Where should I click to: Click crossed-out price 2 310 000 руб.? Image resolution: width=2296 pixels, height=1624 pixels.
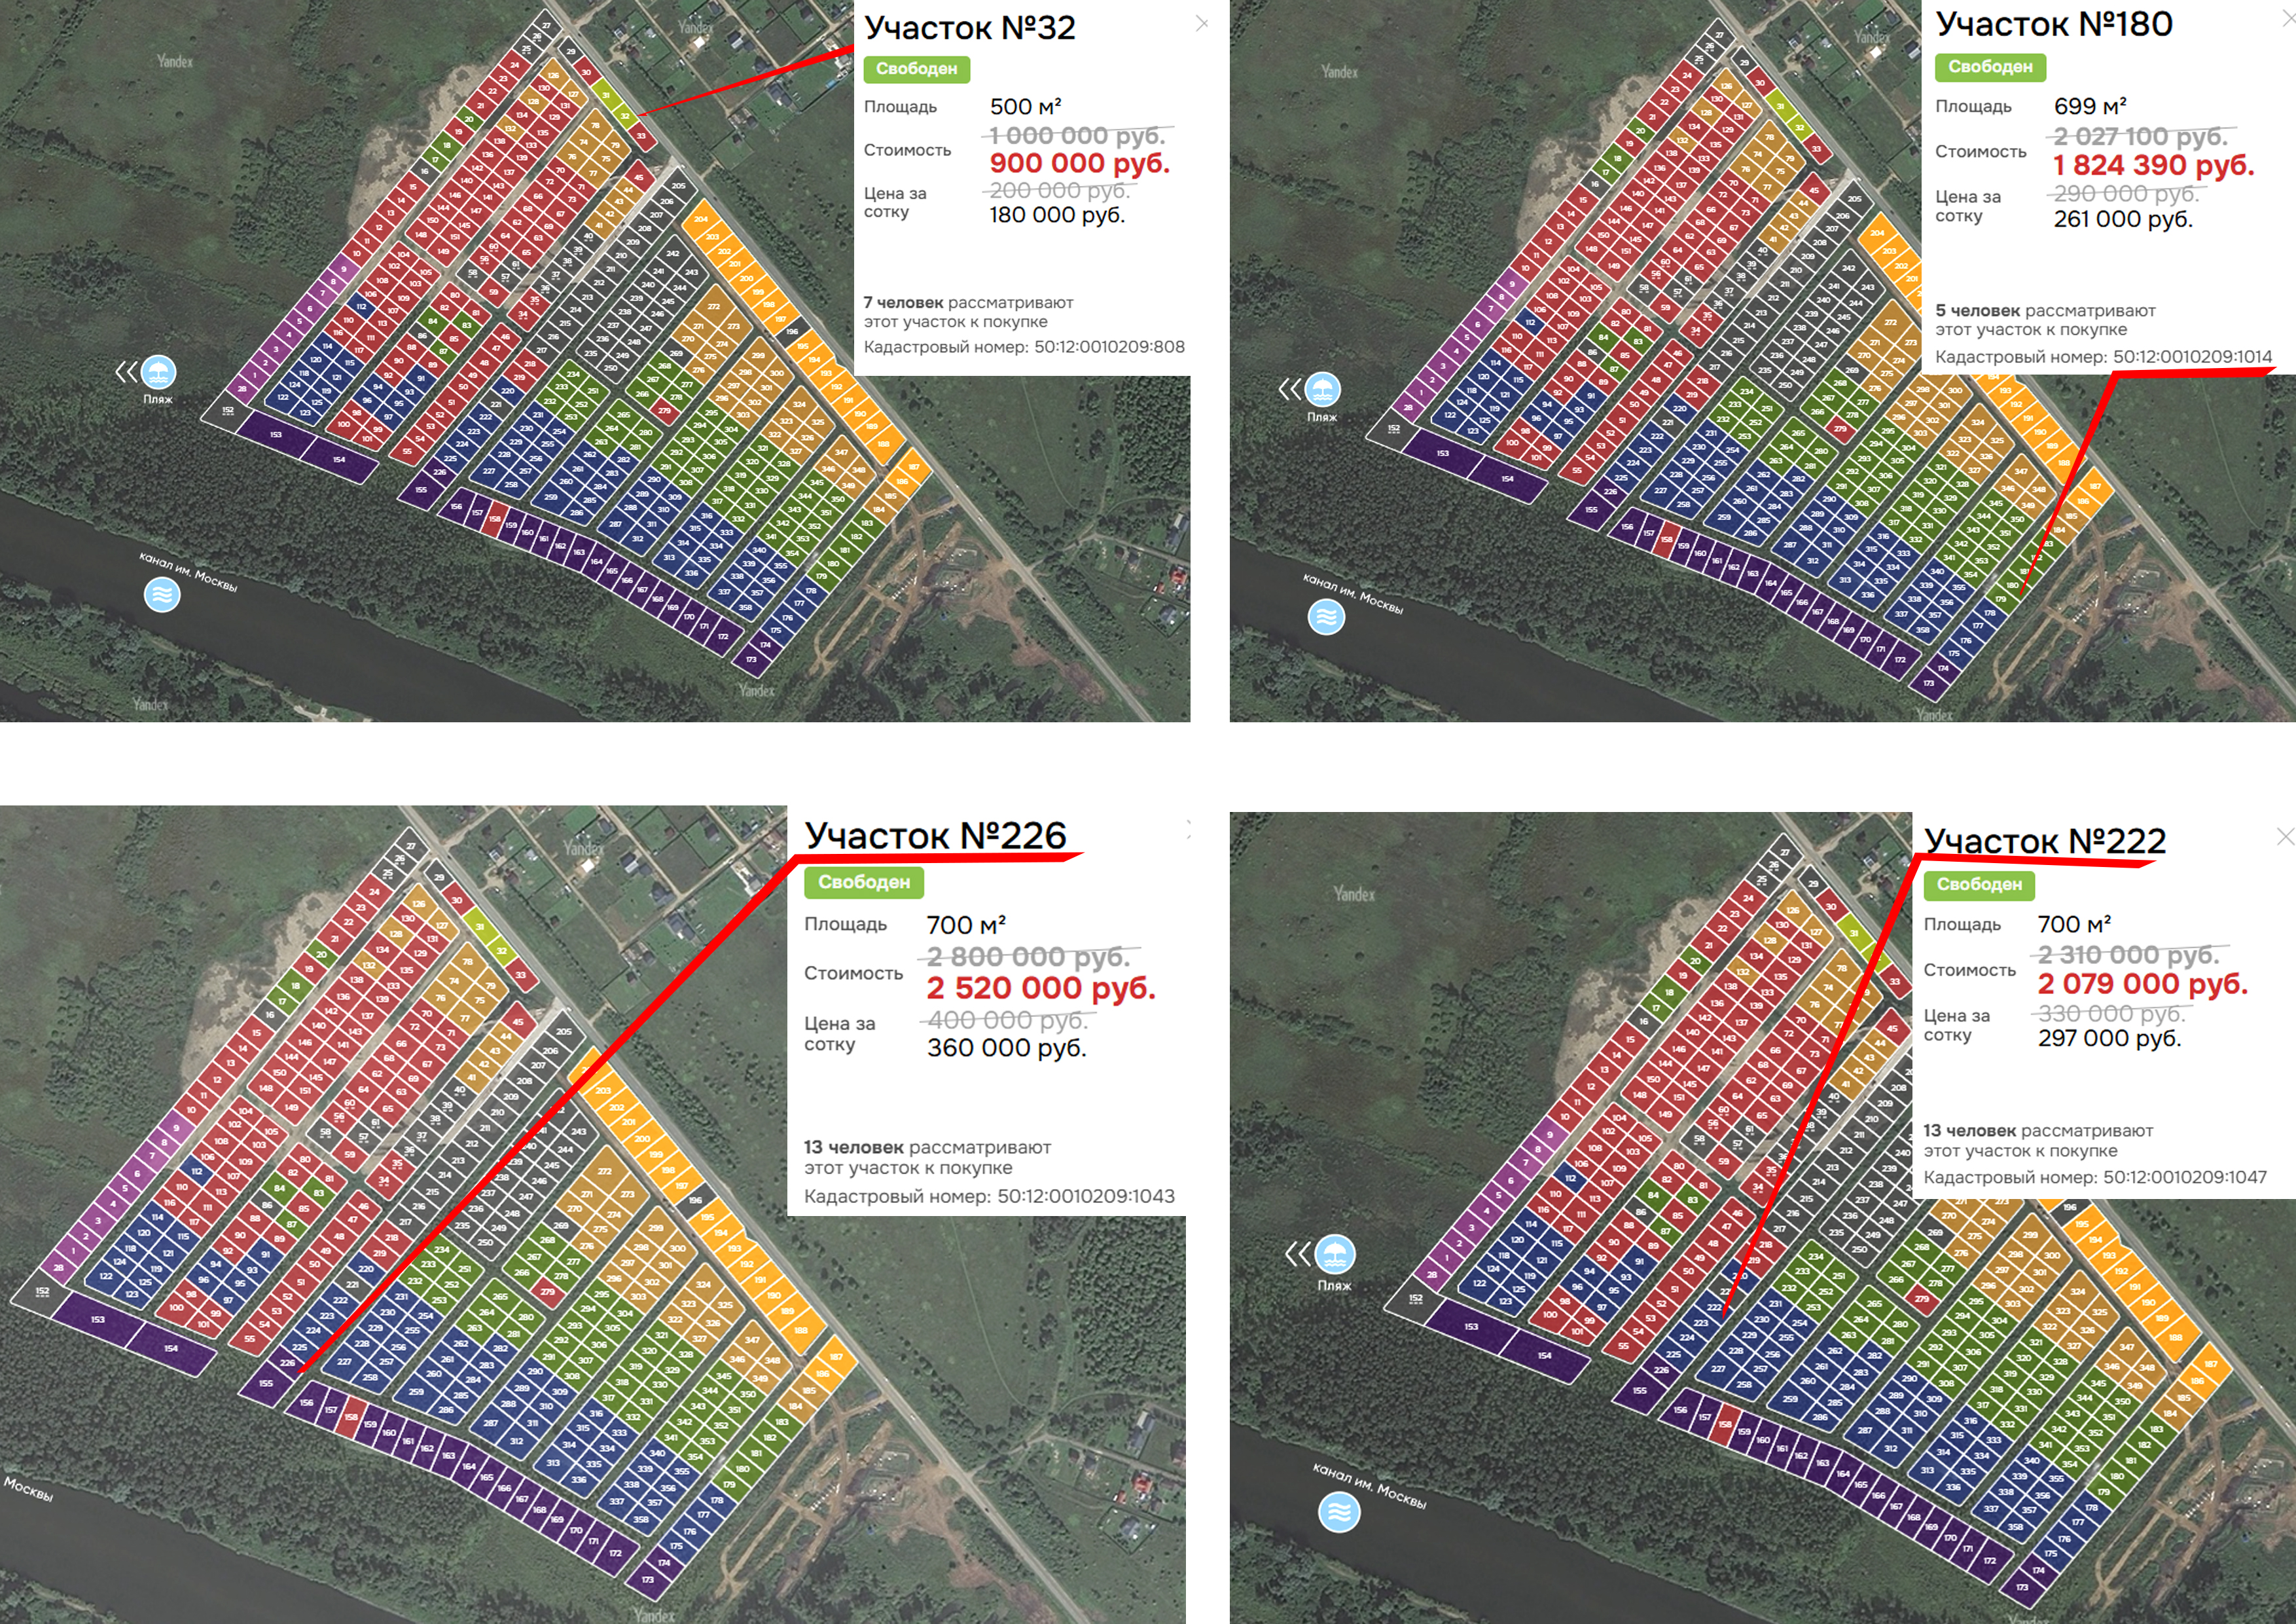pyautogui.click(x=2128, y=955)
